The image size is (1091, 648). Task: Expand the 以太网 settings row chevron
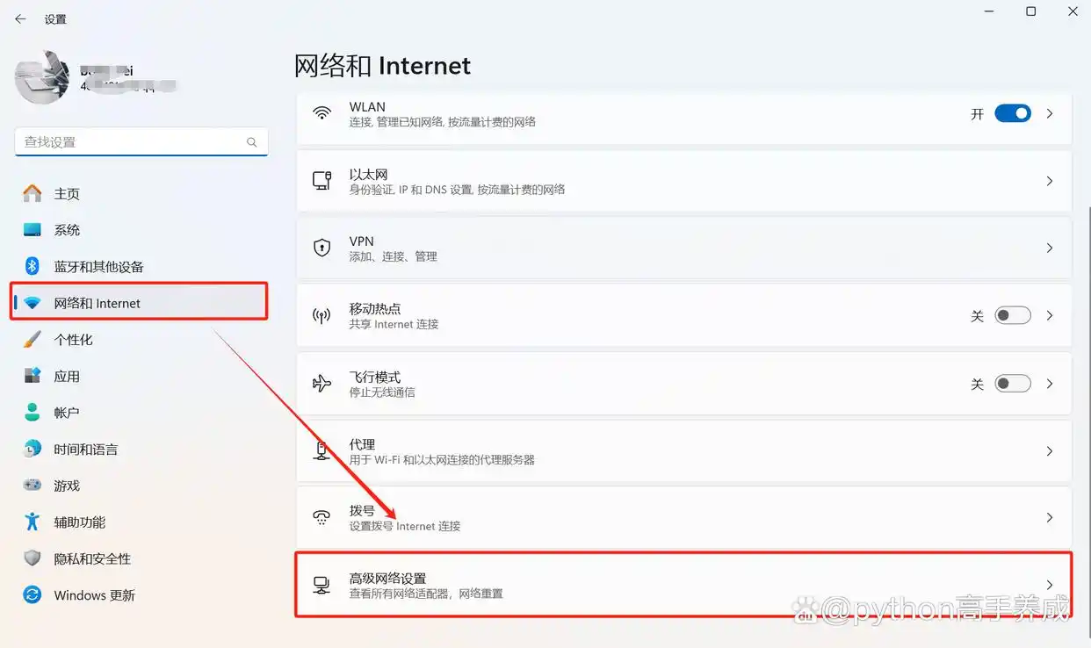point(1050,182)
